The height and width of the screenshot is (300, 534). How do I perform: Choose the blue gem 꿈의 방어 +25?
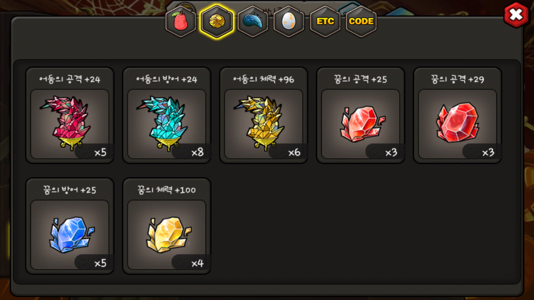70,235
